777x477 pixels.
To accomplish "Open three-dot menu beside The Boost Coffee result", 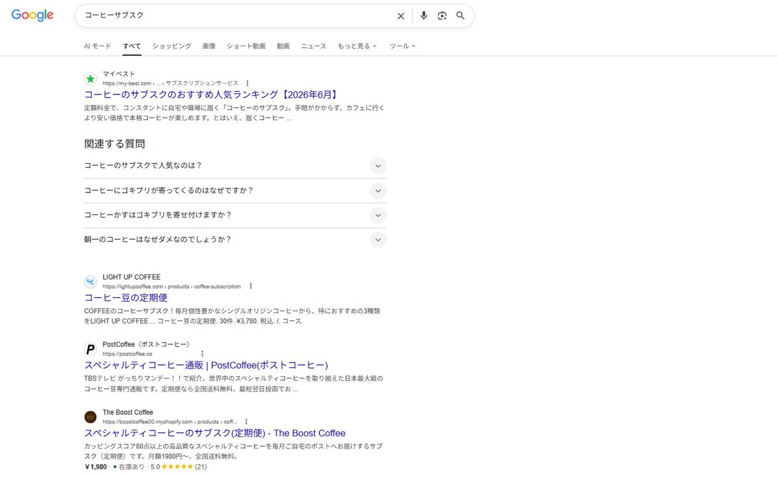I will tap(246, 421).
